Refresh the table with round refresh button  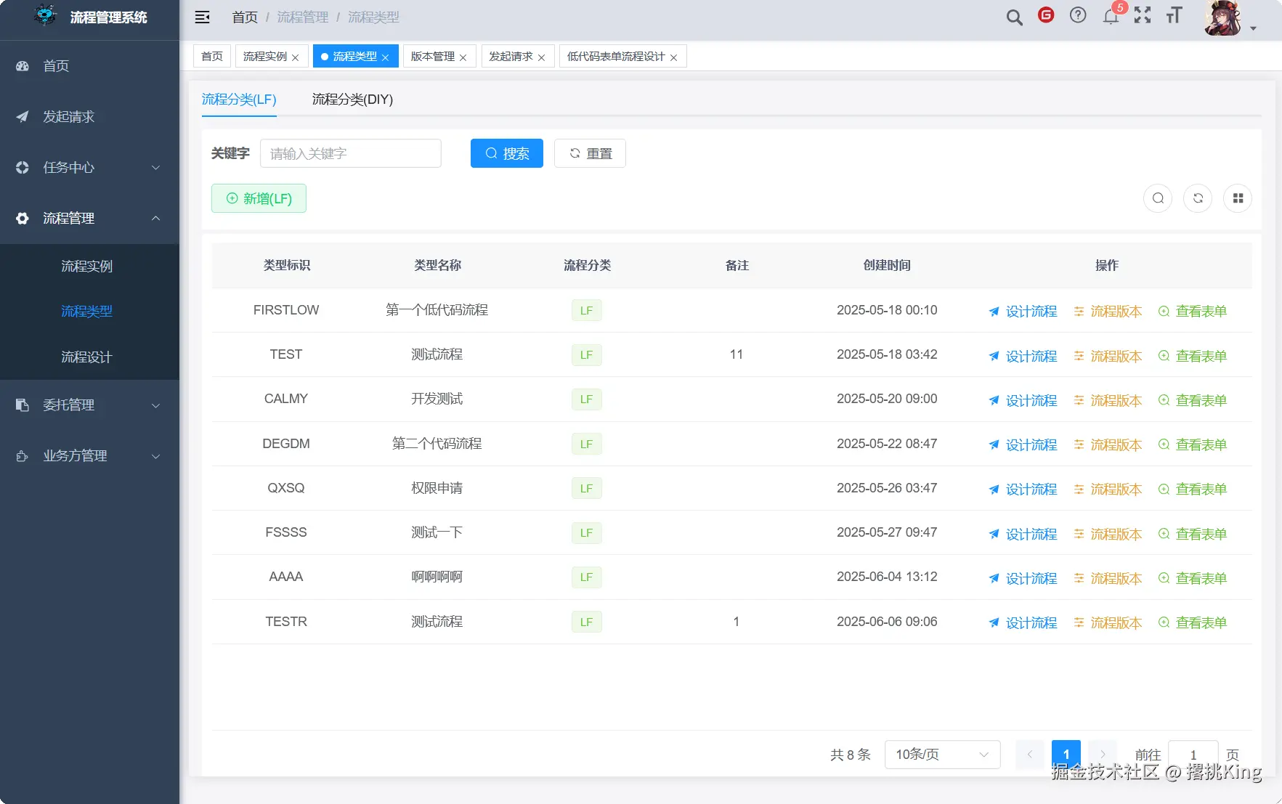click(x=1198, y=198)
